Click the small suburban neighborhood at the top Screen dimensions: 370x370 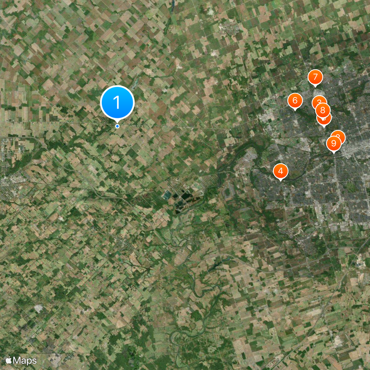tap(229, 29)
